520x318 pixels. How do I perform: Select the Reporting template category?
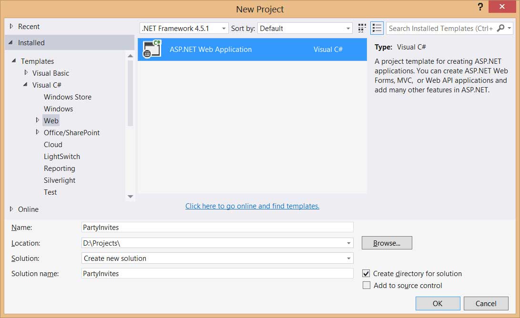(x=60, y=169)
